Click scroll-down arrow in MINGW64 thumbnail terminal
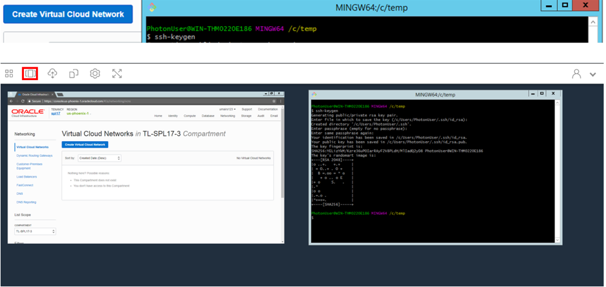This screenshot has height=287, width=606. (557, 240)
